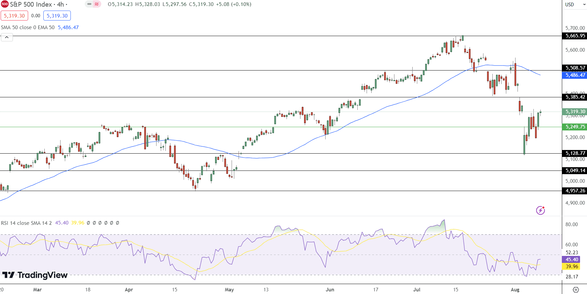The width and height of the screenshot is (587, 294).
Task: Click the RSI 28.17 scale label
Action: [x=572, y=277]
